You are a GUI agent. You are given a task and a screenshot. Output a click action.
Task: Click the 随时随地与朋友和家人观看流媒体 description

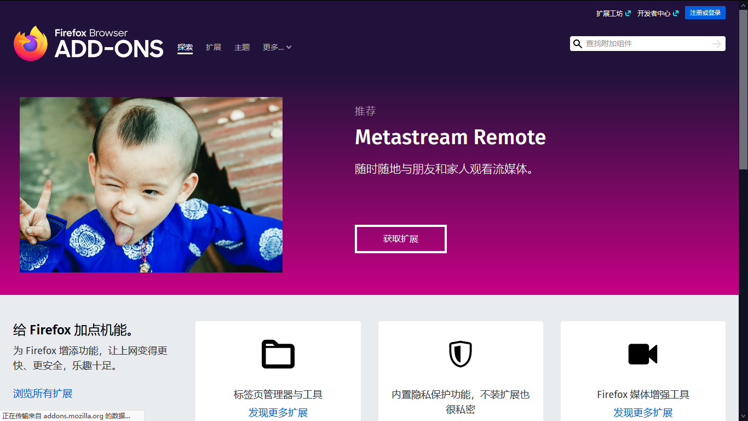pos(444,169)
